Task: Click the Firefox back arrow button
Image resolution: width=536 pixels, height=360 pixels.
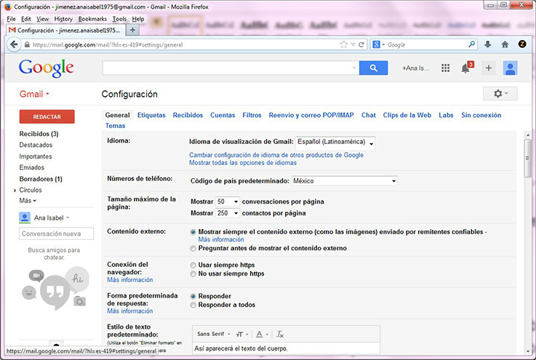Action: [x=14, y=44]
